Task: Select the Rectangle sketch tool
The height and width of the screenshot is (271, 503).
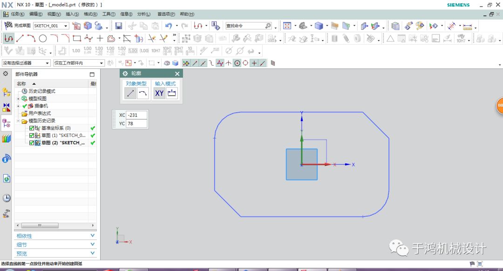Action: [77, 39]
